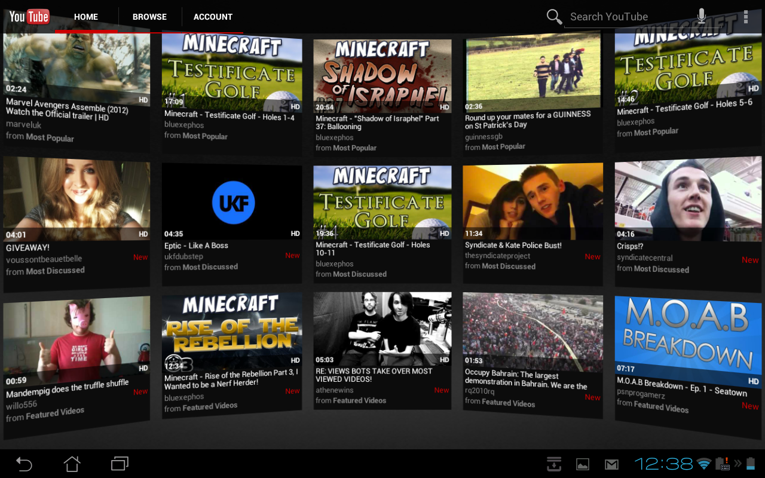Viewport: 765px width, 478px height.
Task: Click the search magnifier icon
Action: [554, 17]
